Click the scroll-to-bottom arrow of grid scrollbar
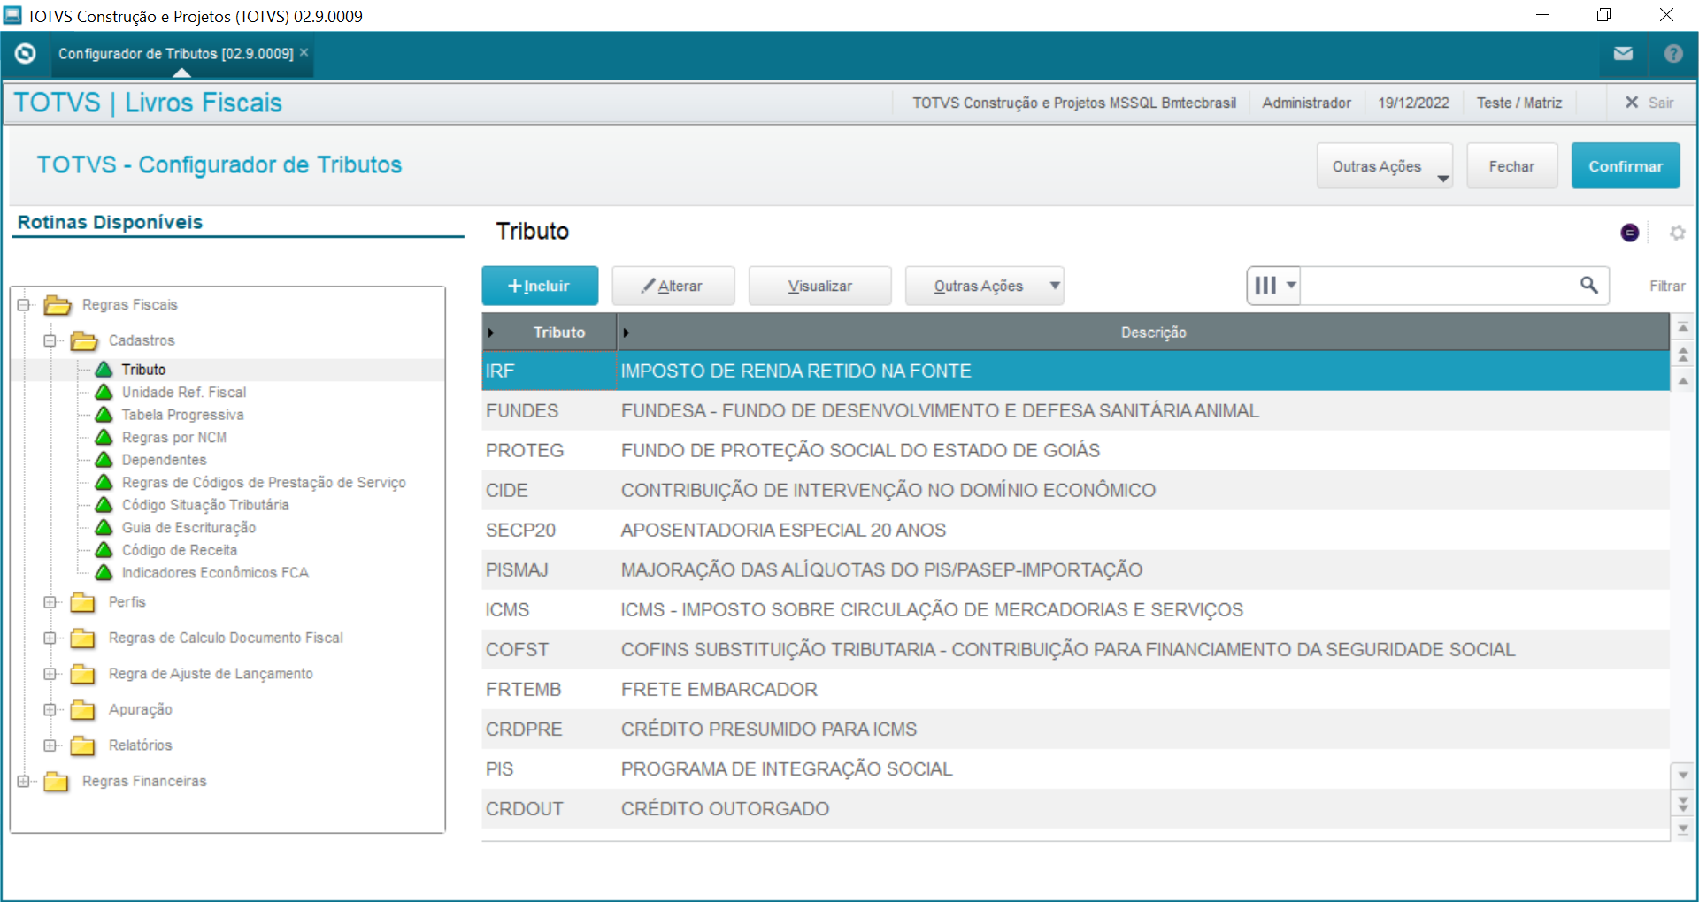Screen dimensions: 1699x902 pyautogui.click(x=1683, y=829)
